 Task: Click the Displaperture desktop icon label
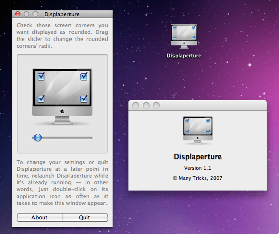184,56
